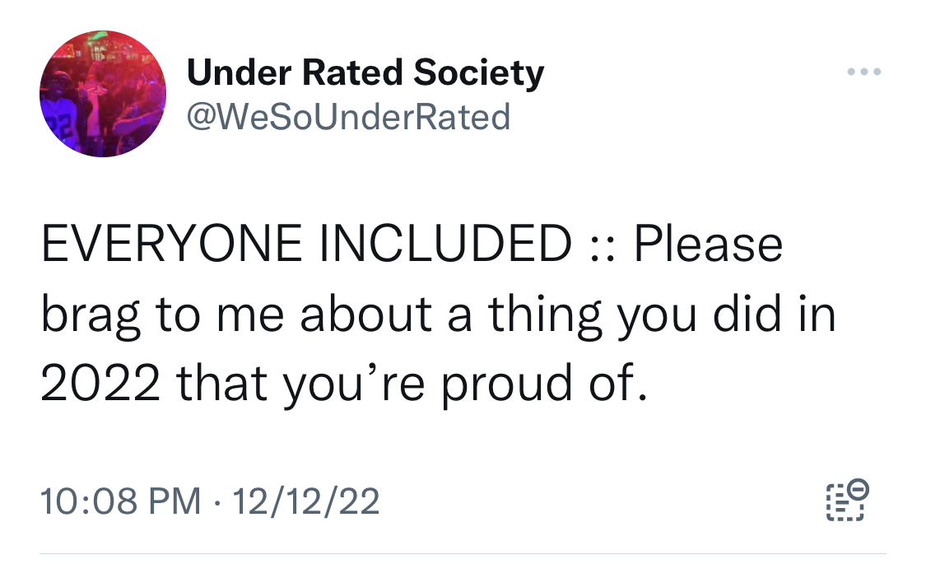Open the Under Rated Society display name
The image size is (926, 564).
click(x=365, y=72)
